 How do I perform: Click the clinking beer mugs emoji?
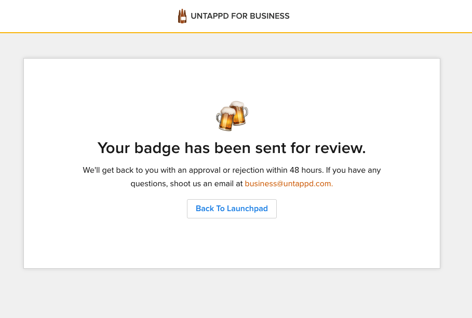[232, 116]
